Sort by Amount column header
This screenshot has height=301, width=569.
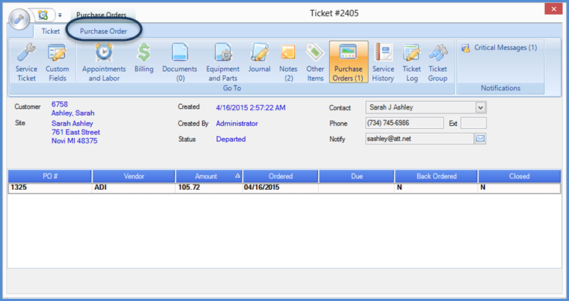tap(209, 176)
